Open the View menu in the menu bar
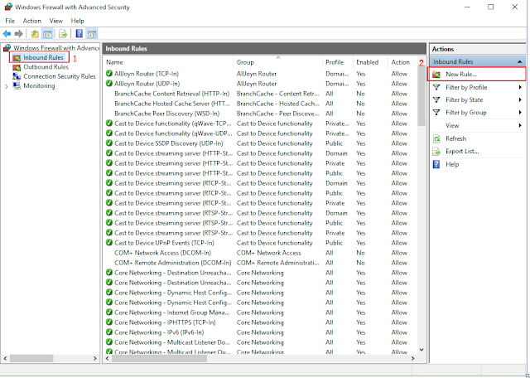This screenshot has height=378, width=530. [55, 21]
